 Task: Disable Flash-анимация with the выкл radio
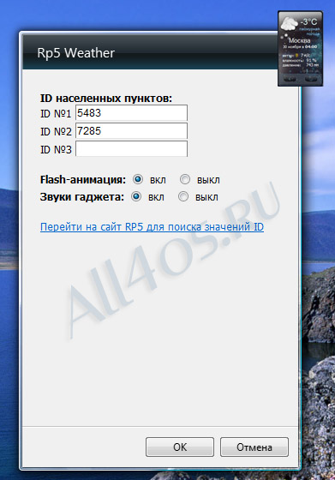185,179
